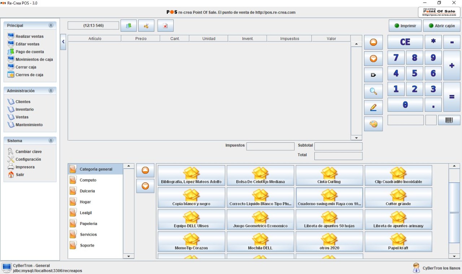Open Inventario in the Administración menu
This screenshot has width=462, height=274.
coord(25,109)
